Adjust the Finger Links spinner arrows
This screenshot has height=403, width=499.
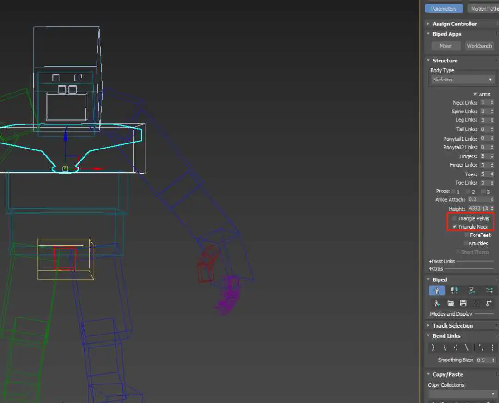492,165
